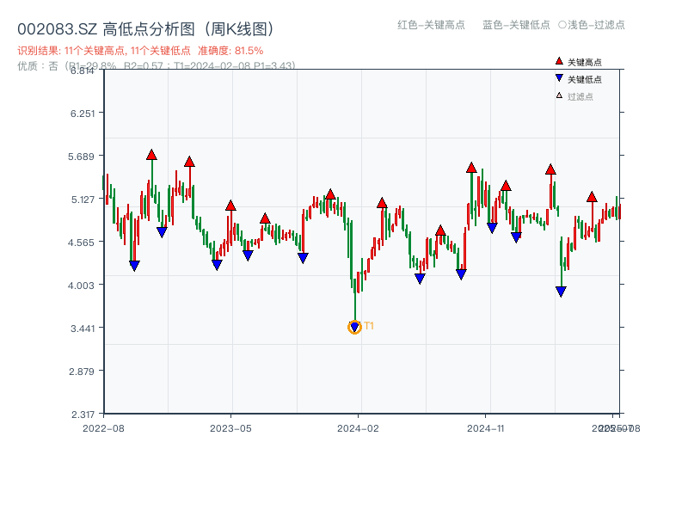This screenshot has height=516, width=688.
Task: Toggle the 过滤点 legend label
Action: point(580,96)
